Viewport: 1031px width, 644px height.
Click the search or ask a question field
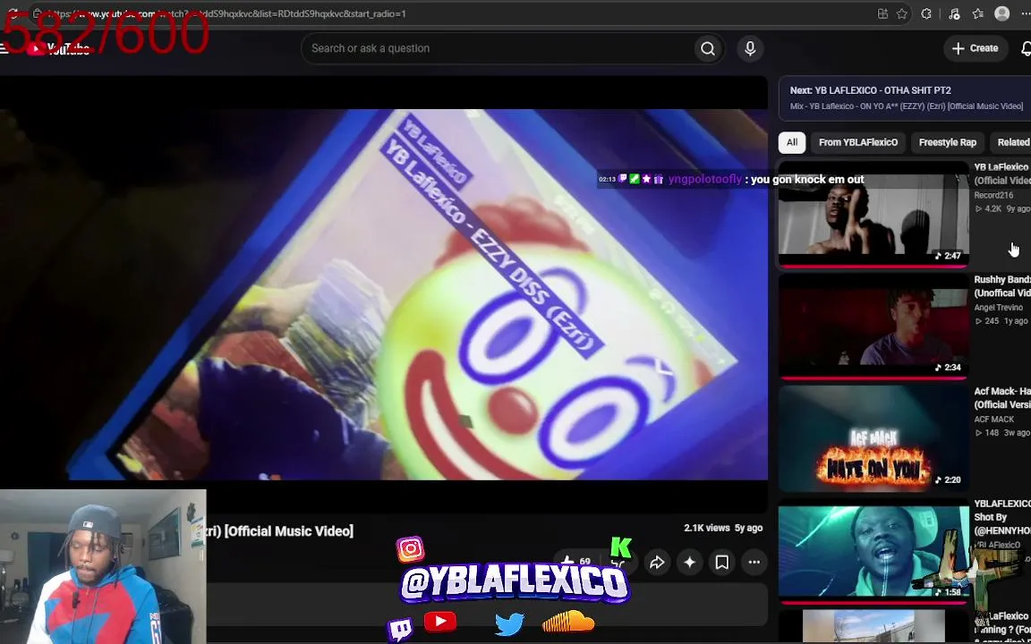pyautogui.click(x=499, y=48)
